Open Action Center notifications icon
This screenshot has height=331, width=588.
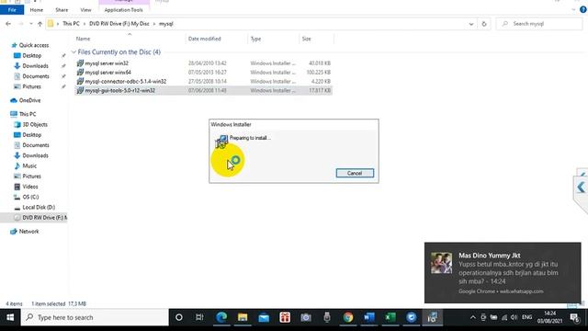point(575,318)
